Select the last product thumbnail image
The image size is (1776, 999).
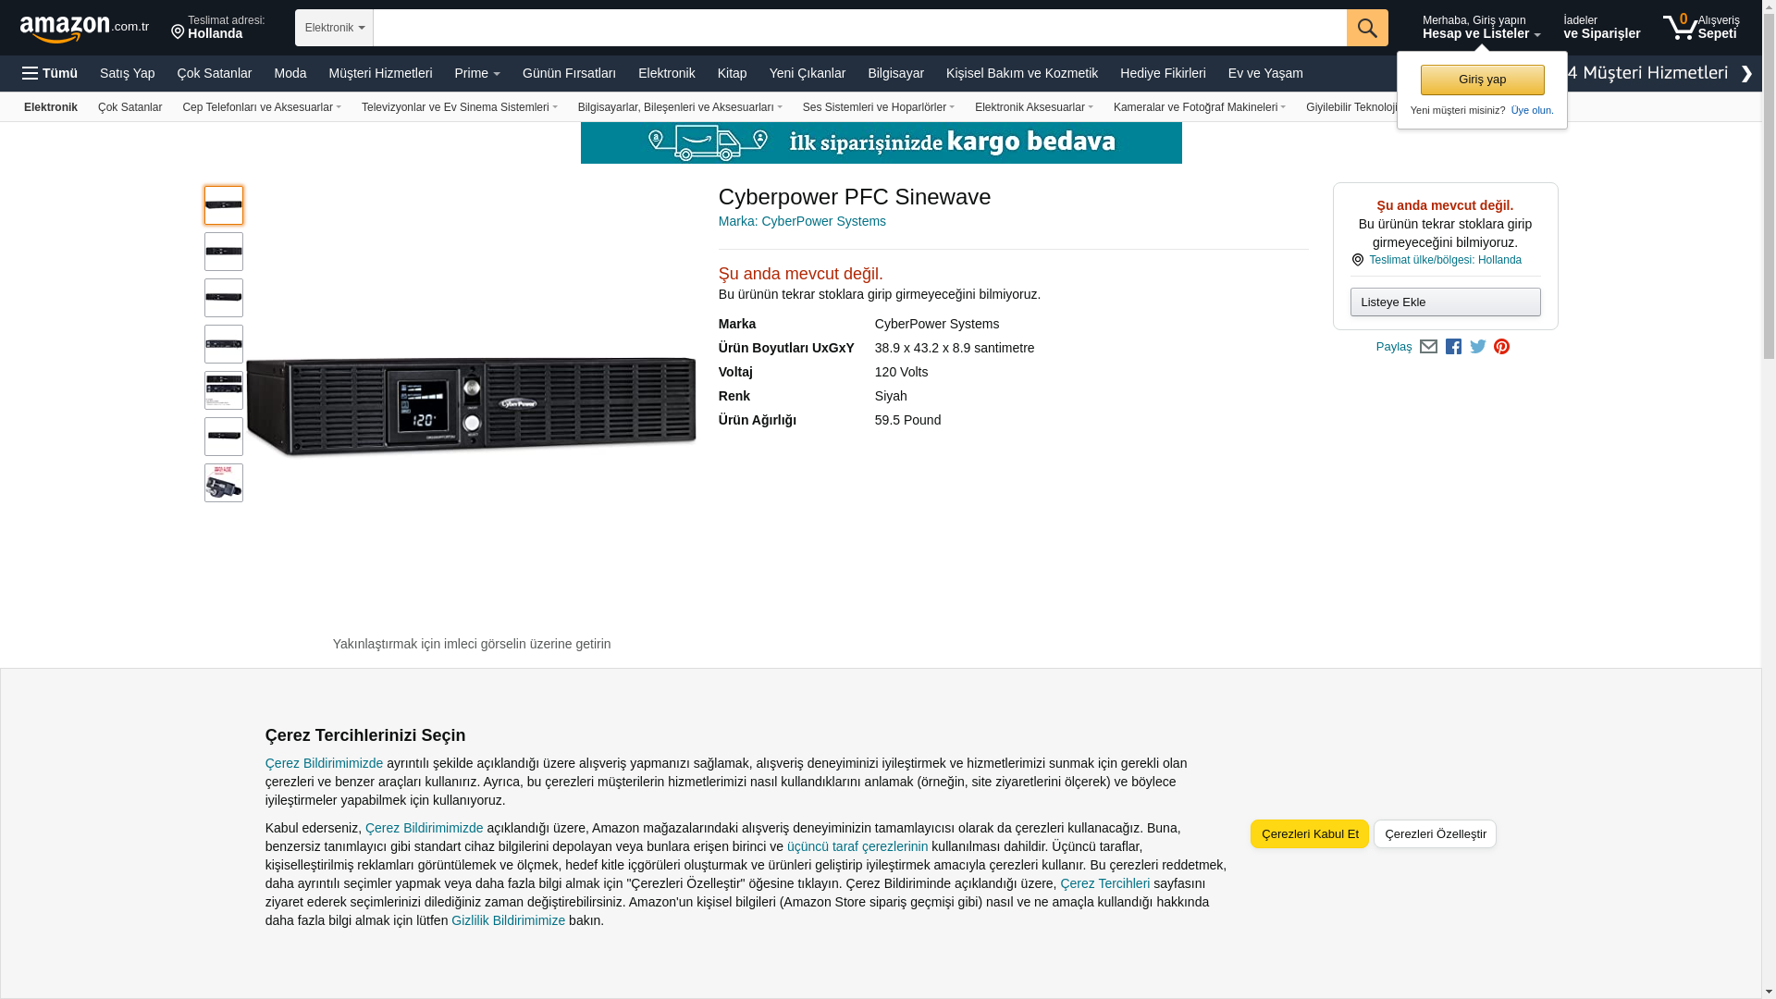223,483
